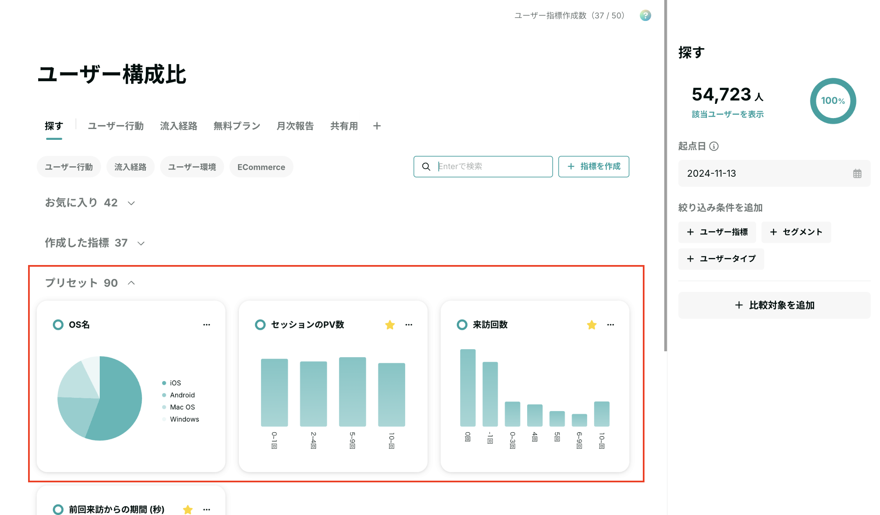Select the 前回来訪からの期間 radio circle
Screen dimensions: 880x515
point(58,510)
